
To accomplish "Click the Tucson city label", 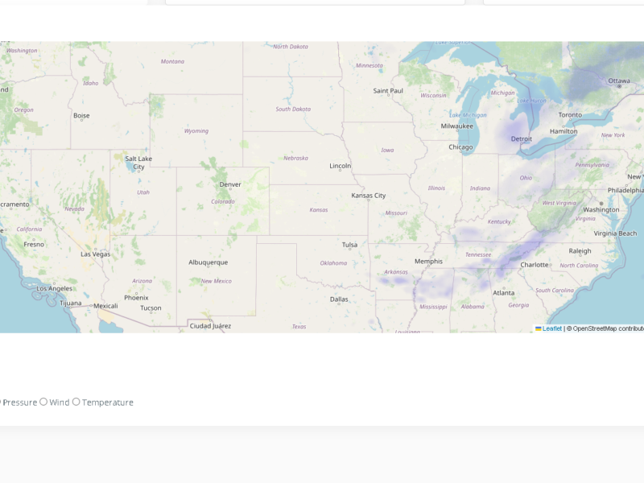I will (x=151, y=308).
